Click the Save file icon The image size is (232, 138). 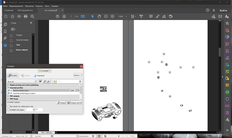click(x=6, y=16)
